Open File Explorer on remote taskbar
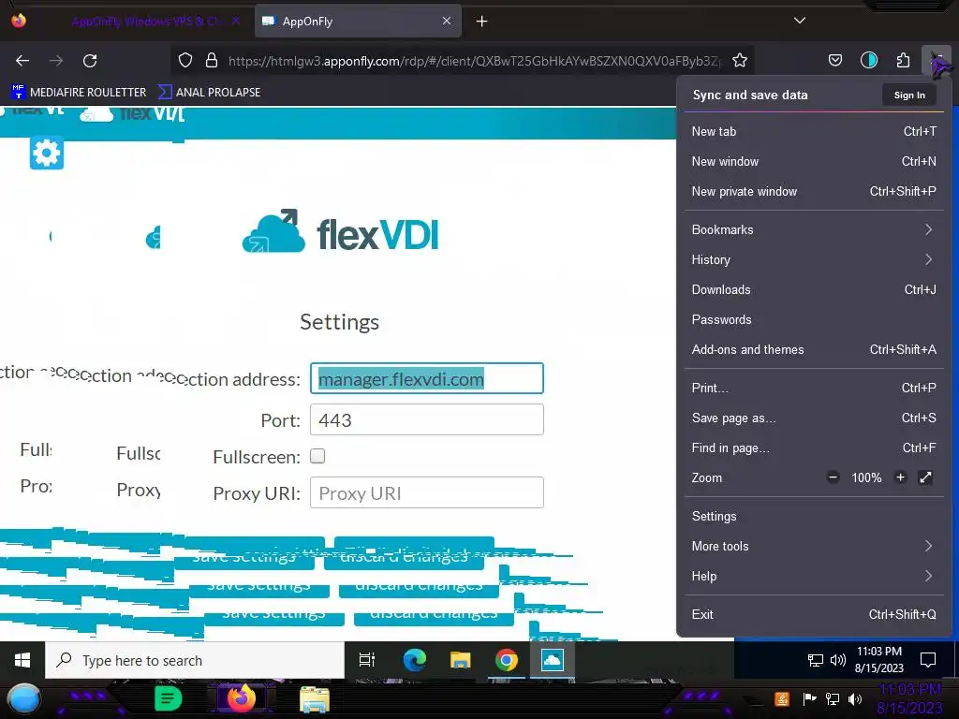The height and width of the screenshot is (719, 959). [460, 660]
